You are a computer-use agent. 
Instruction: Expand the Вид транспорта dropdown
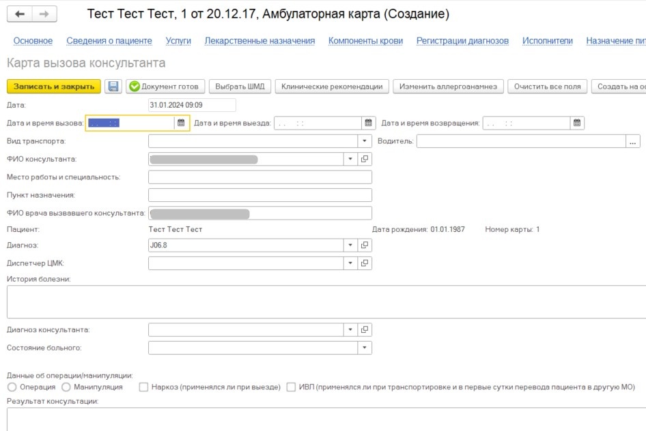pos(365,141)
